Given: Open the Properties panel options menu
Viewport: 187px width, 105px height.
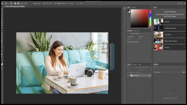Looking at the screenshot, I should click(x=152, y=31).
